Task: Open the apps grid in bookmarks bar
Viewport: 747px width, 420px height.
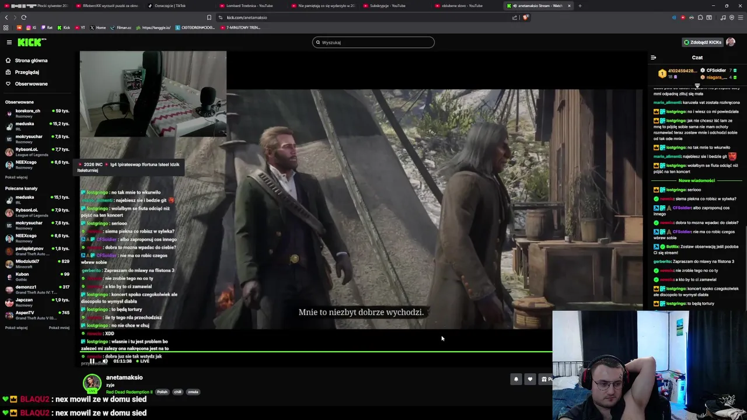Action: [6, 27]
